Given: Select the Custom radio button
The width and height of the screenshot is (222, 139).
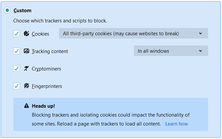Looking at the screenshot, I should (7, 11).
